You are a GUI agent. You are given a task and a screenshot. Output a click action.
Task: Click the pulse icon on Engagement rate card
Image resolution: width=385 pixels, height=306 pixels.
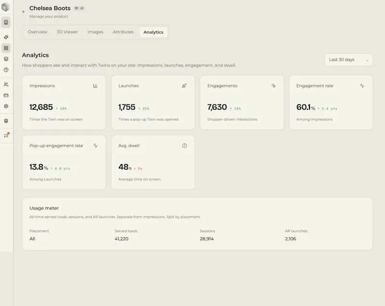click(362, 86)
